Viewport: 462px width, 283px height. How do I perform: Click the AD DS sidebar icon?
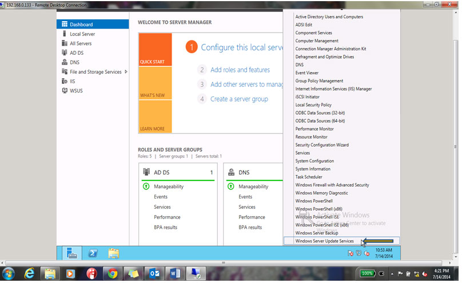pyautogui.click(x=65, y=52)
